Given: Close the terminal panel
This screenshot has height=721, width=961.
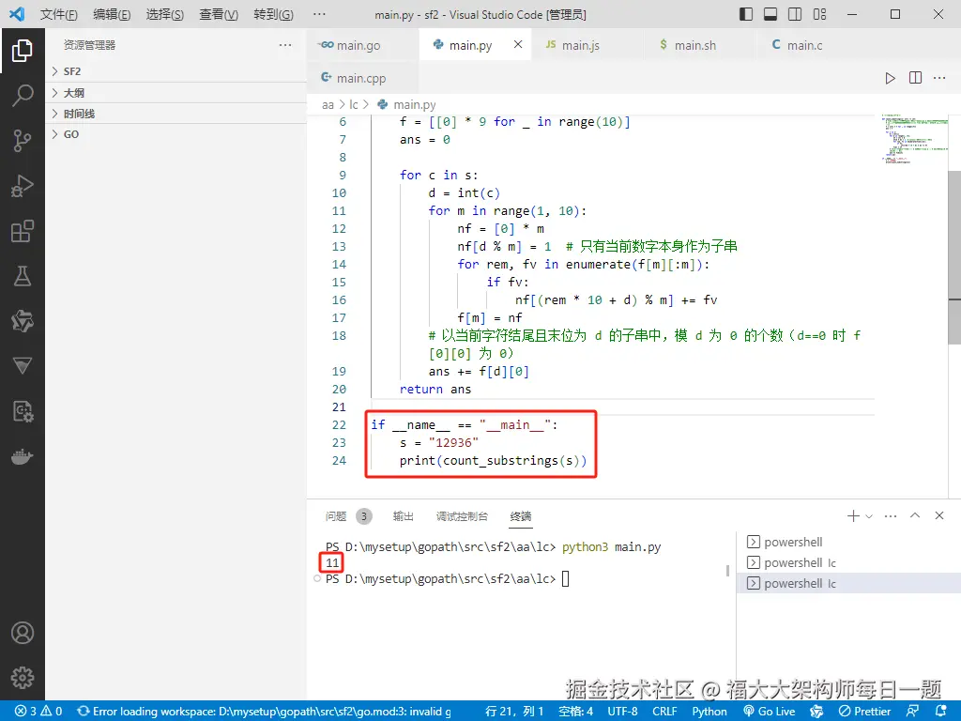Looking at the screenshot, I should [x=939, y=515].
